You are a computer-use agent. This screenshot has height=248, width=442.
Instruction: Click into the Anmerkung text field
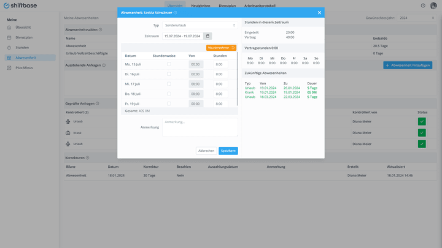pos(200,127)
